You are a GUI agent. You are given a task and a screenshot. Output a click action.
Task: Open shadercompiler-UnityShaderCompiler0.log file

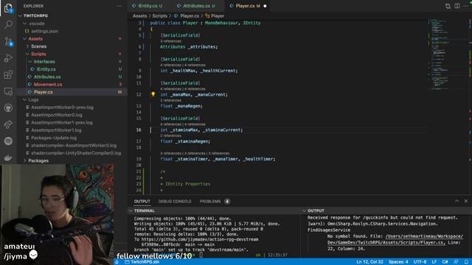(x=76, y=153)
